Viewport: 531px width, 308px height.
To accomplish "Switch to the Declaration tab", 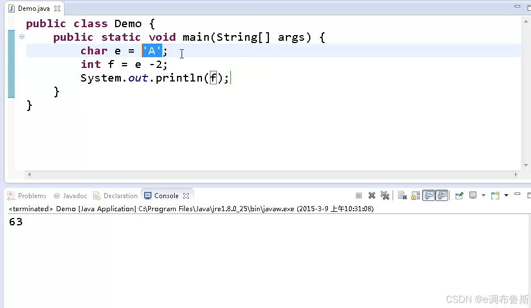I will 116,196.
